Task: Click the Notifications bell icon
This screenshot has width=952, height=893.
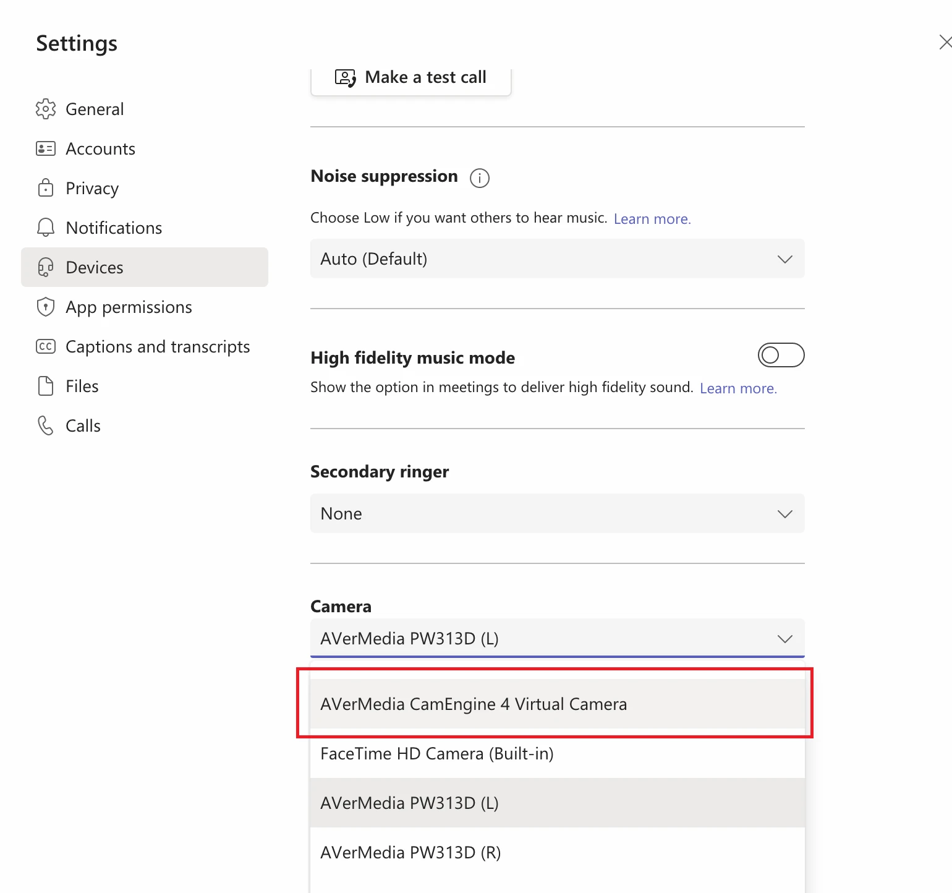Action: pos(46,228)
